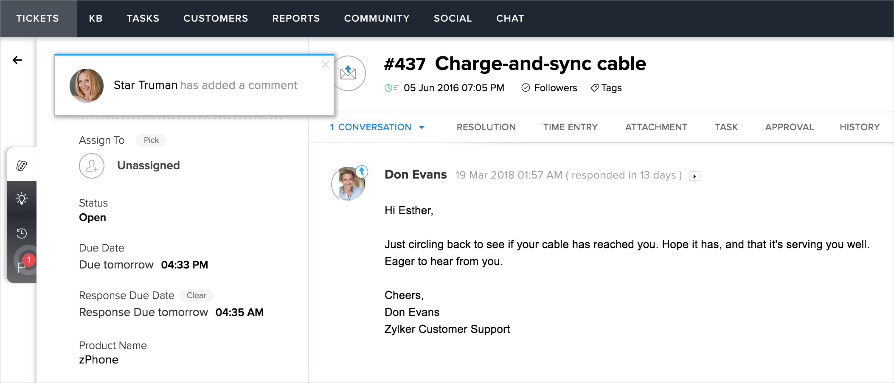
Task: Open the Time Entry tab
Action: tap(570, 127)
